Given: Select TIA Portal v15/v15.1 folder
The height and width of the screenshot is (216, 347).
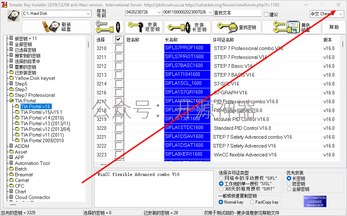Looking at the screenshot, I should 42,112.
